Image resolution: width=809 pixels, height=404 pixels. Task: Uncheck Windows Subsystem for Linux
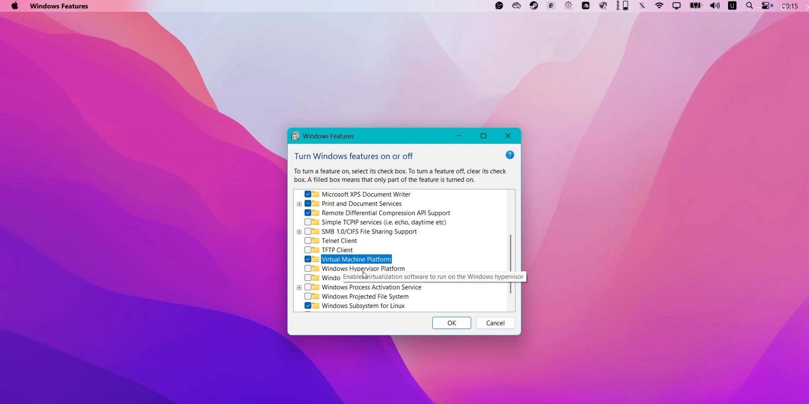[x=308, y=306]
